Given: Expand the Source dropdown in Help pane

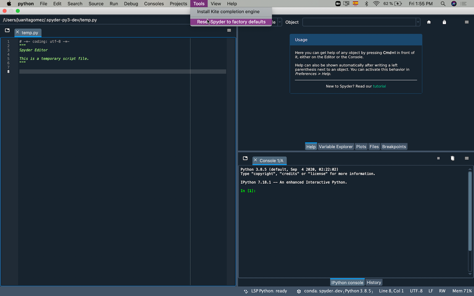Looking at the screenshot, I should tap(280, 22).
